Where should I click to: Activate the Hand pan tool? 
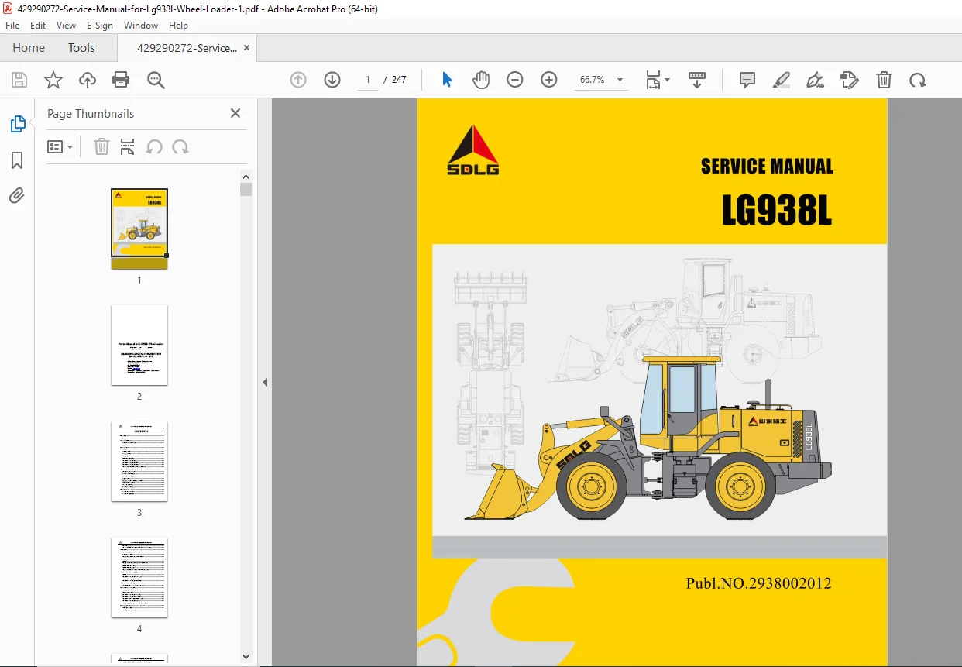(x=481, y=80)
